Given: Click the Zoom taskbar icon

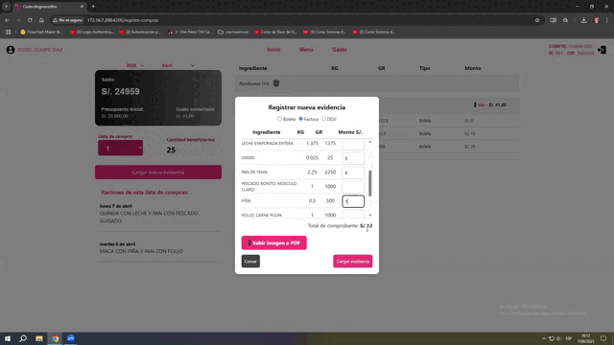Looking at the screenshot, I should (x=71, y=338).
